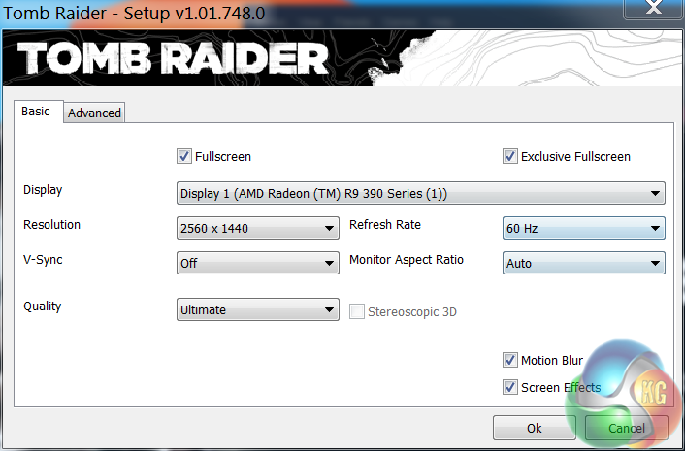Close the Tomb Raider Setup window
The width and height of the screenshot is (685, 451).
click(654, 8)
